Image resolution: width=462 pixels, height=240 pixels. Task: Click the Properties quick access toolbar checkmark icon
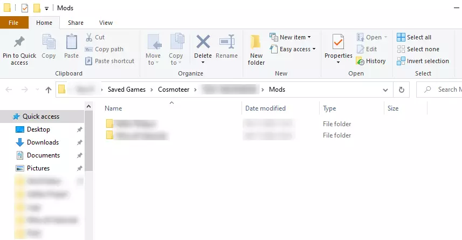[x=25, y=8]
